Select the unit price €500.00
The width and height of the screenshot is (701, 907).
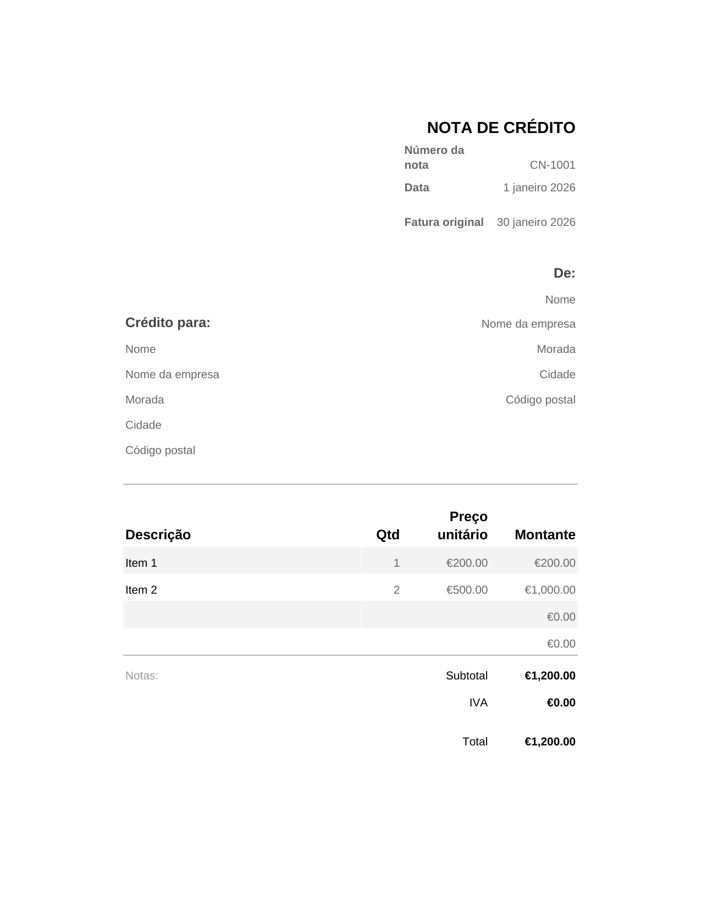[467, 590]
